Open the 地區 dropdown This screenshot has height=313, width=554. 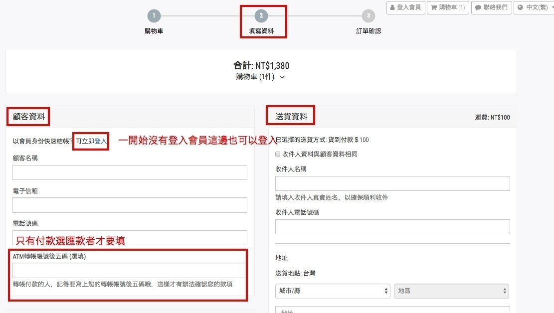[451, 291]
